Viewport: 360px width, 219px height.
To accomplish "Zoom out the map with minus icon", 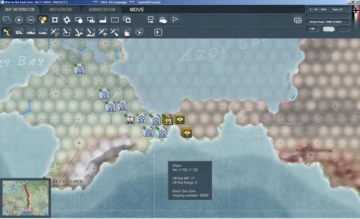I will tap(31, 20).
